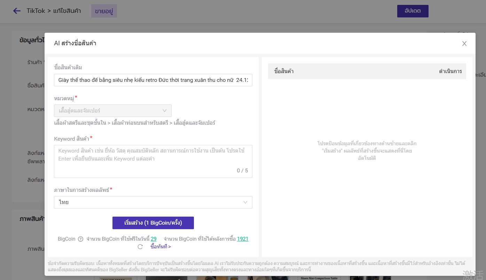Close the AI สร้างชื่อสินค้า dialog
Viewport: 486px width, 280px height.
point(464,44)
